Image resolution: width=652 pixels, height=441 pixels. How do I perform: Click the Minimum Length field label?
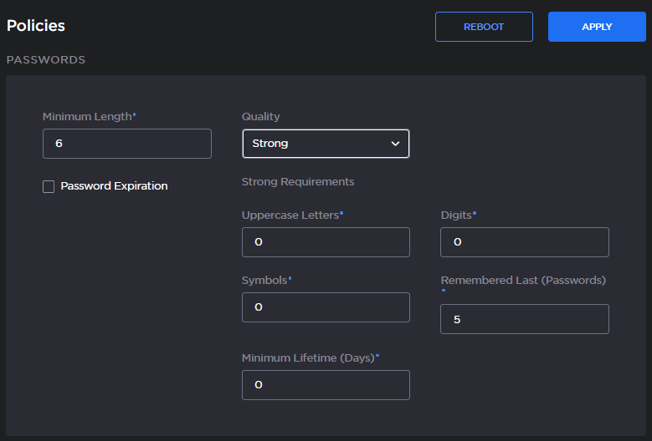[x=87, y=117]
